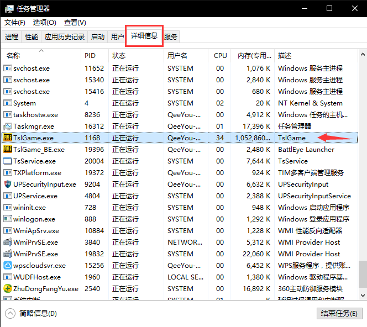This screenshot has width=367, height=327.
Task: Click the svchost.exe PID 15340 process icon
Action: click(8, 80)
